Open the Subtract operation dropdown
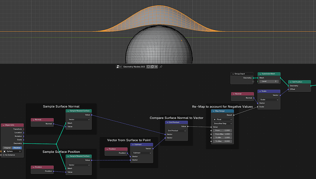This screenshot has width=316, height=179. (142, 153)
